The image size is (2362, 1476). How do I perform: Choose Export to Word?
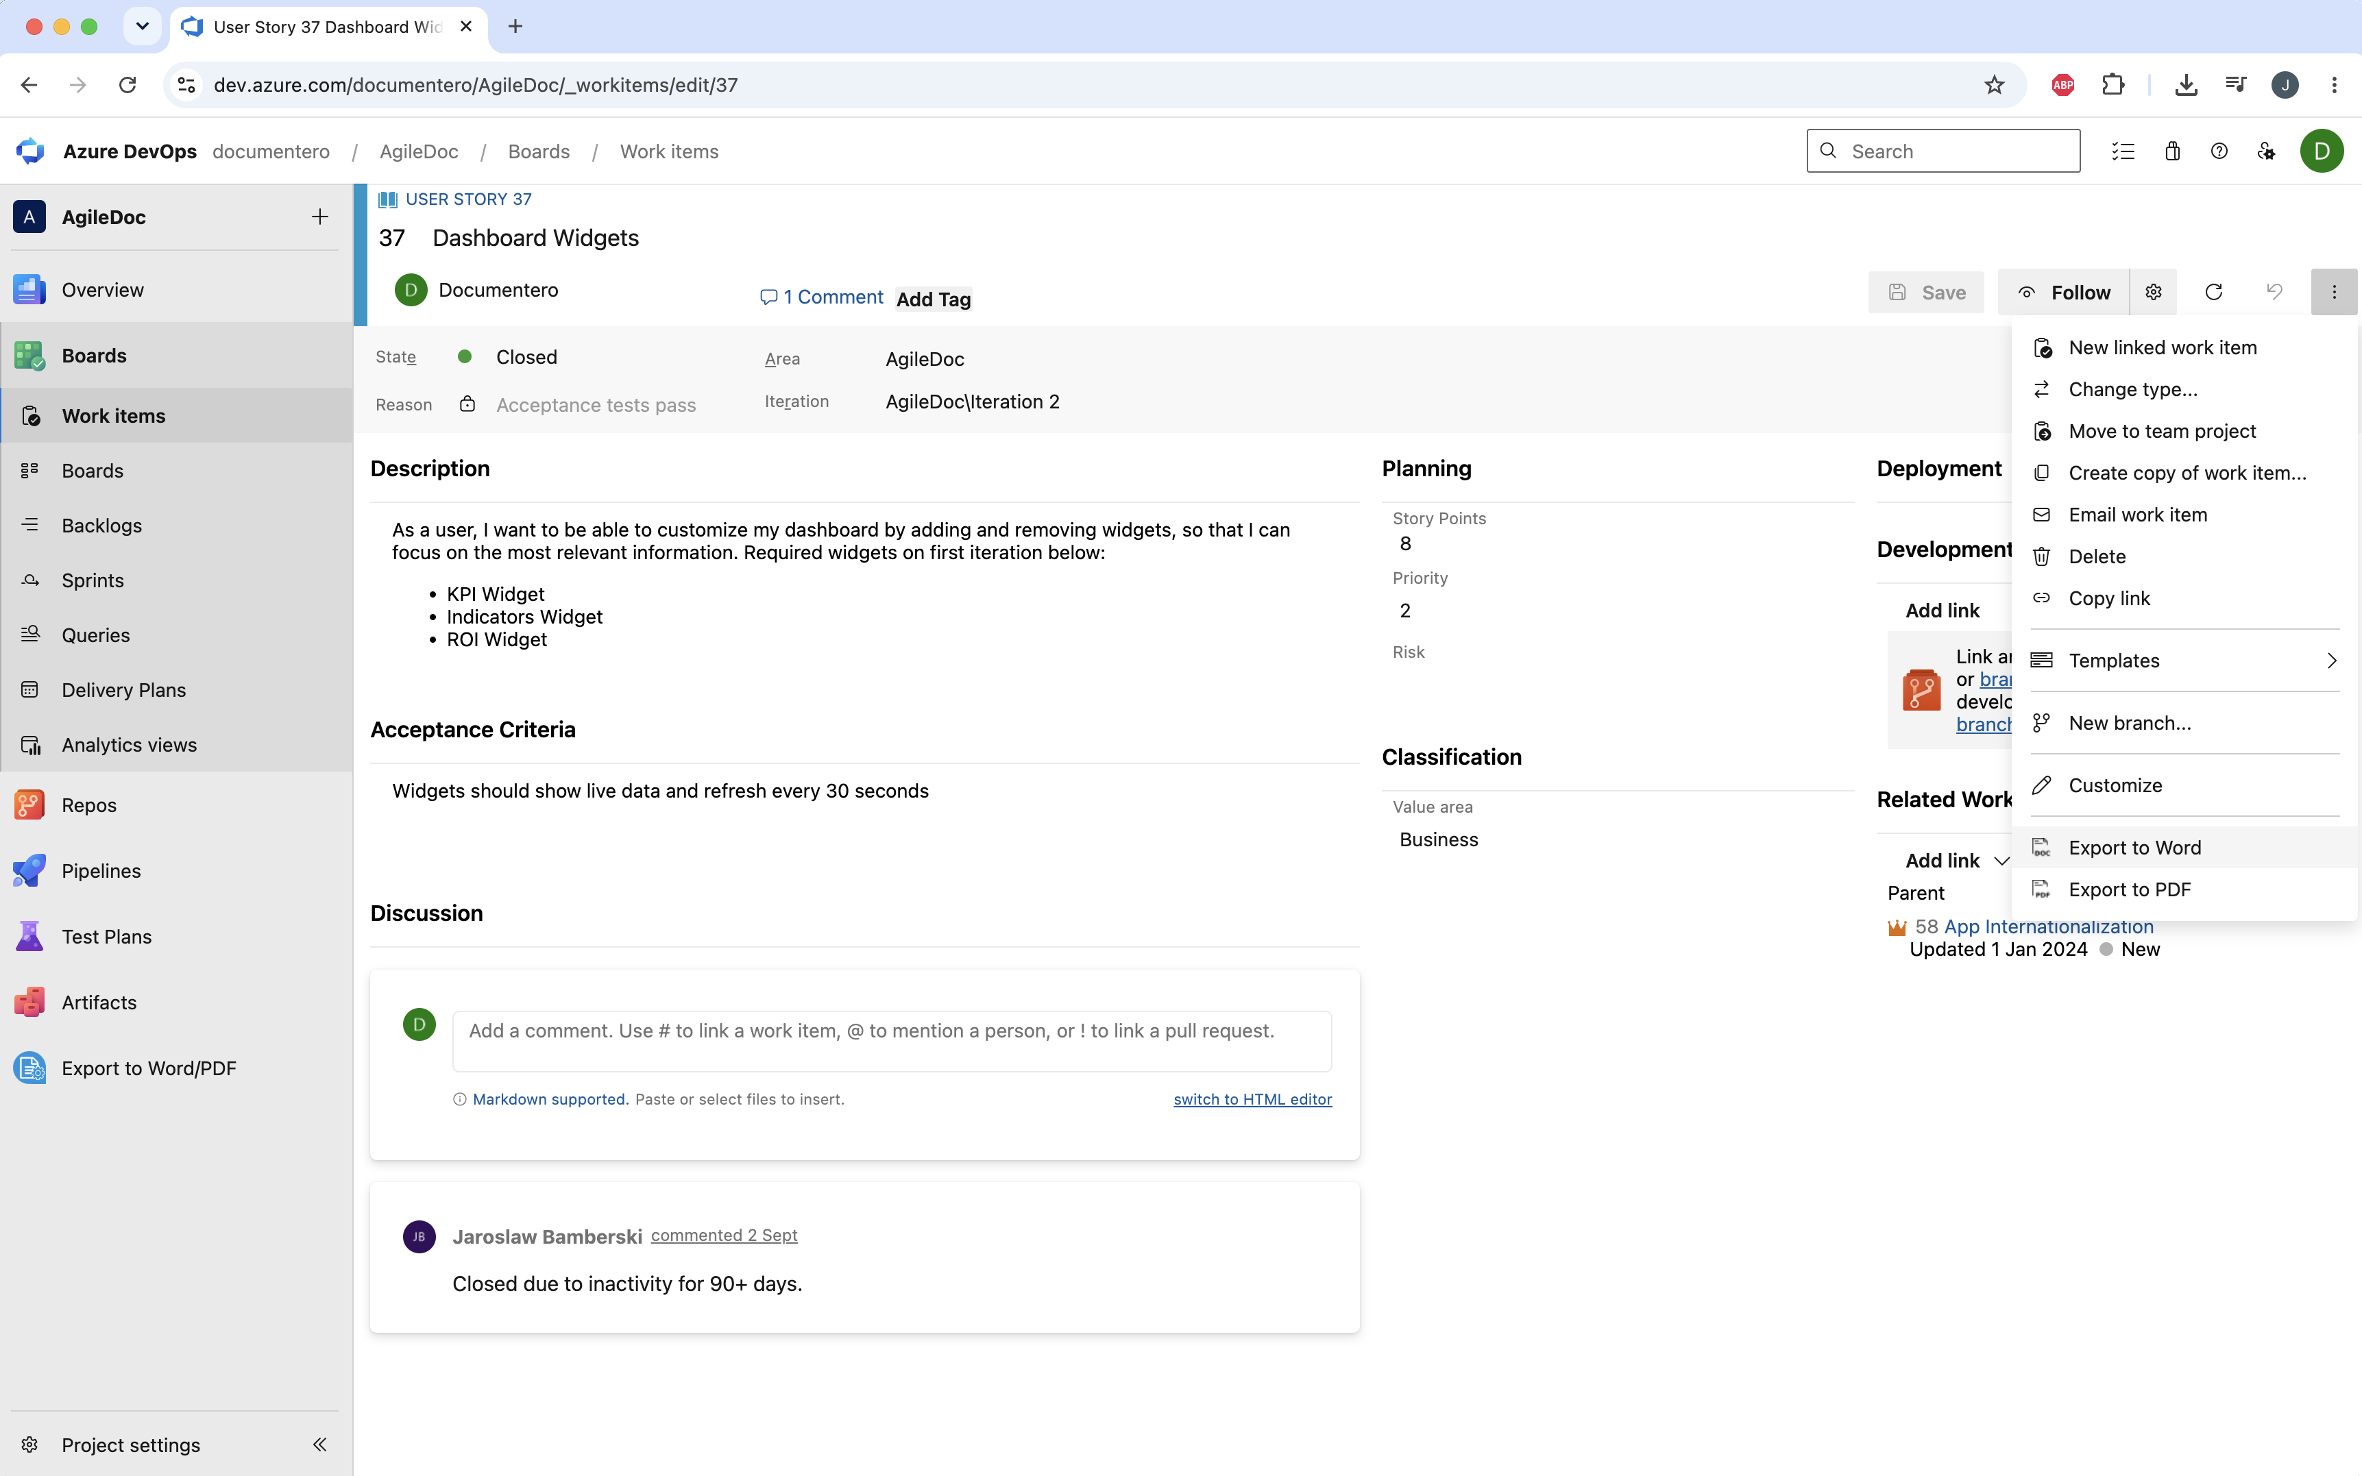(2185, 848)
